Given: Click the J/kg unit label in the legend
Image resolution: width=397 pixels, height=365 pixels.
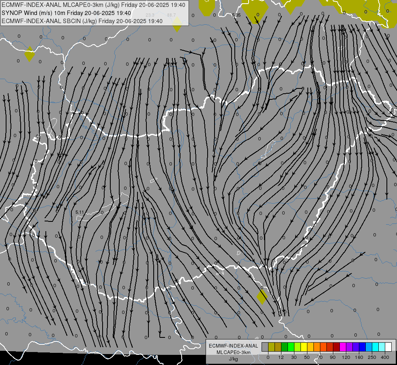Looking at the screenshot, I should tap(234, 359).
